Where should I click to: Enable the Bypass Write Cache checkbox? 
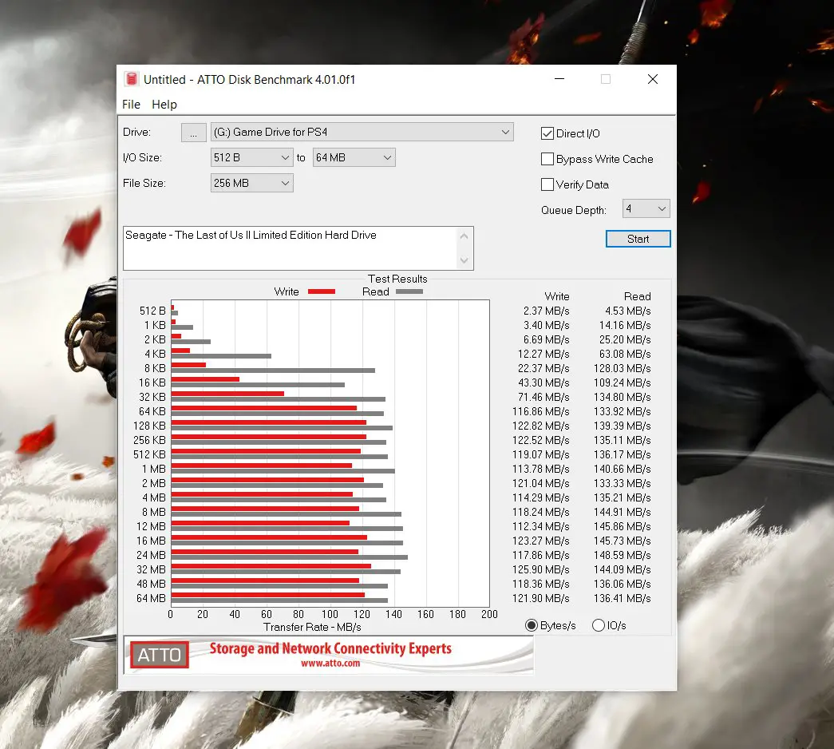pos(547,159)
